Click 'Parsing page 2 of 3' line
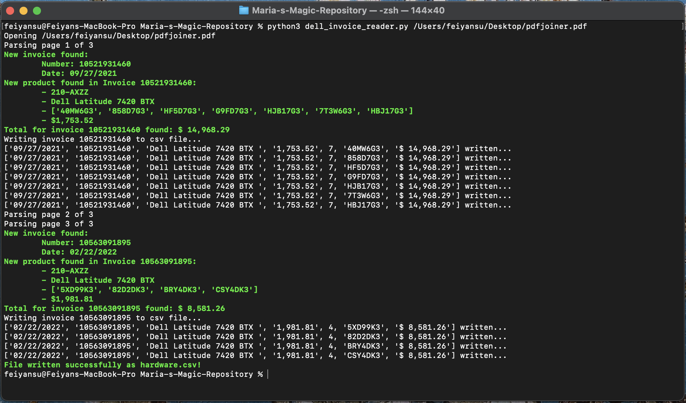This screenshot has height=403, width=686. pos(49,215)
